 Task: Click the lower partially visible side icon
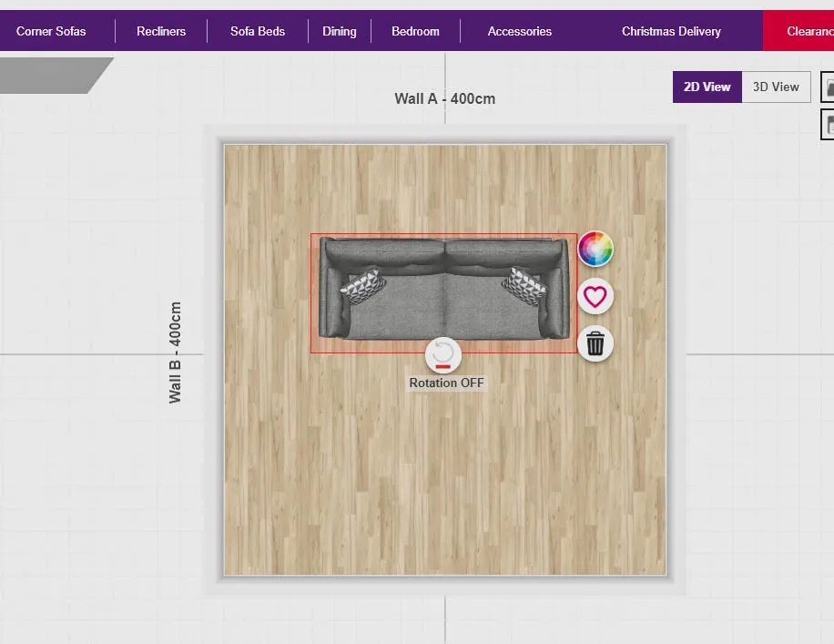point(828,125)
